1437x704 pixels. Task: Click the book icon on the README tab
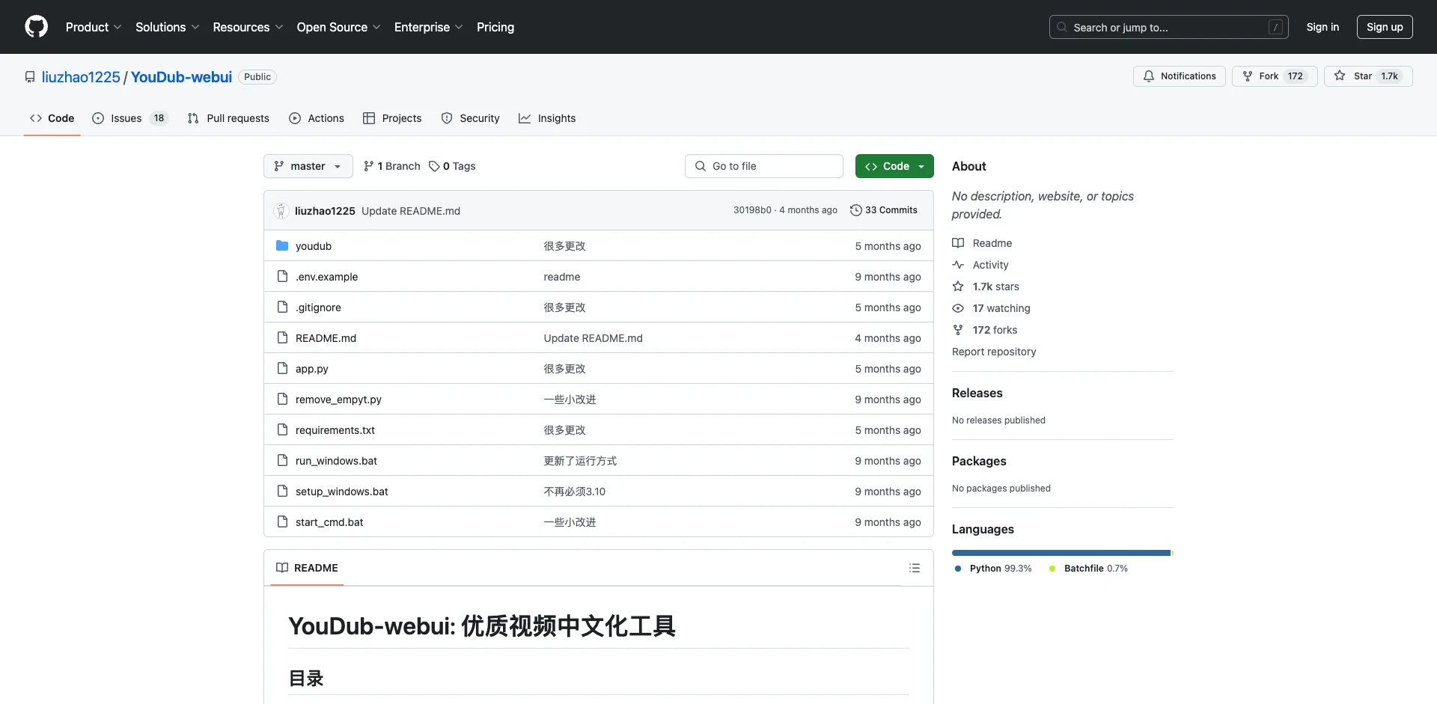click(282, 568)
